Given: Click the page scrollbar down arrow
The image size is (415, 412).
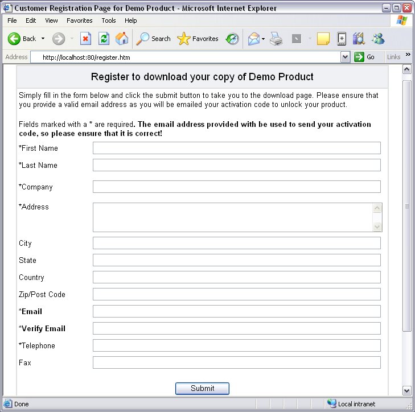Looking at the screenshot, I should tap(407, 390).
